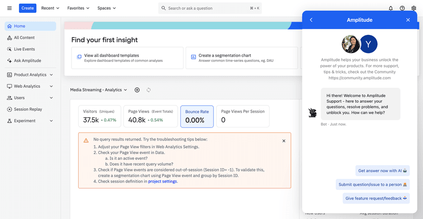Open View all dashboard templates card
The image size is (423, 219).
click(127, 58)
